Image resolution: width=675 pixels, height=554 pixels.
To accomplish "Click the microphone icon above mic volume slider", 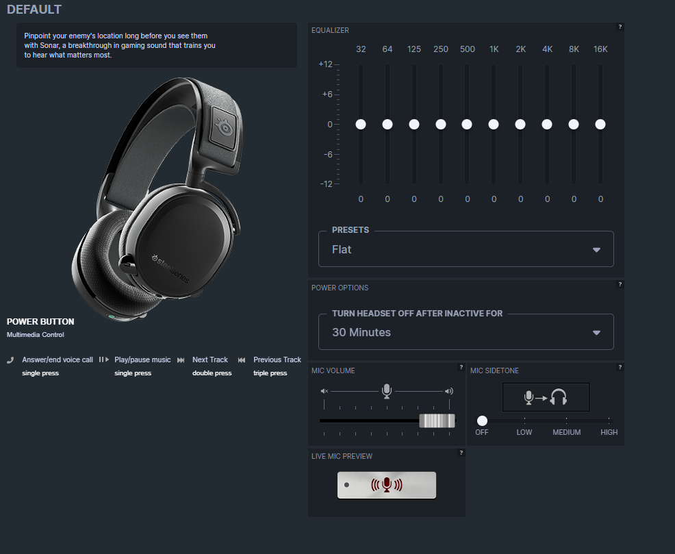I will click(x=387, y=391).
